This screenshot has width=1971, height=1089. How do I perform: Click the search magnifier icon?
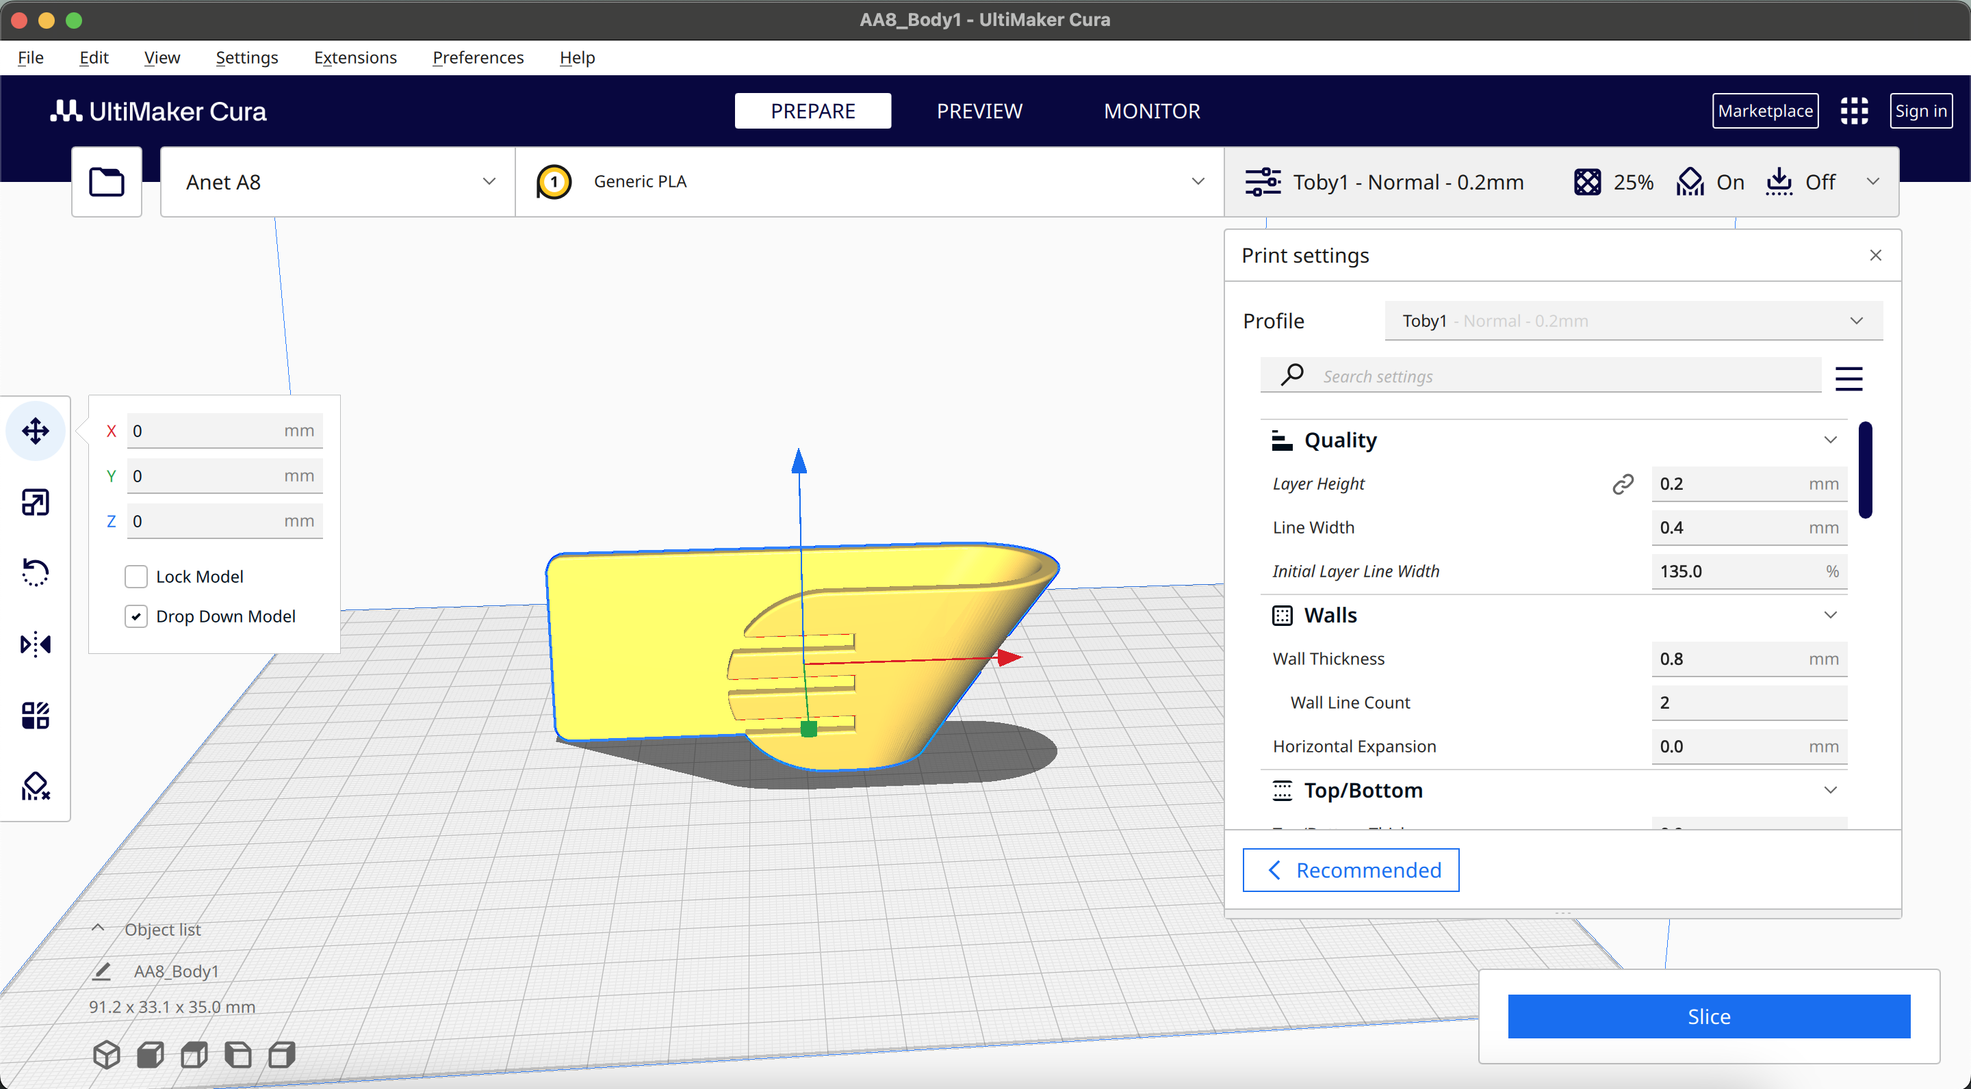[1292, 376]
